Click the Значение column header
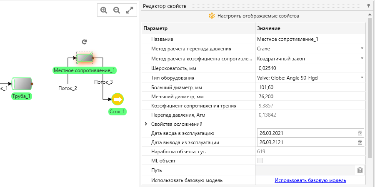Screen dimensions: 375x187 (310, 28)
